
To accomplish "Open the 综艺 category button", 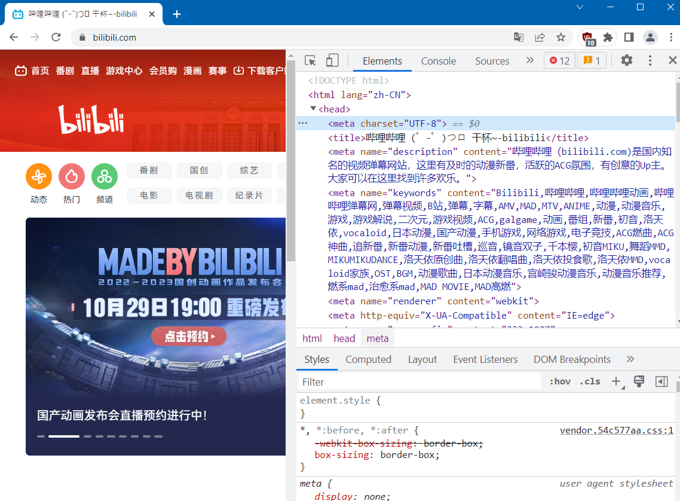I will pos(249,170).
